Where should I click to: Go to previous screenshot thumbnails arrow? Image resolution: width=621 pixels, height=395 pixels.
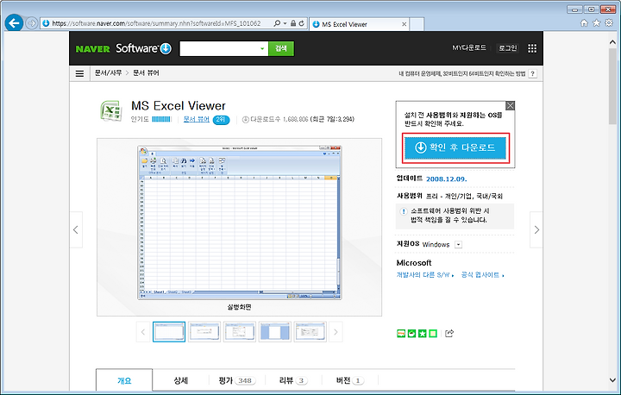[x=143, y=332]
